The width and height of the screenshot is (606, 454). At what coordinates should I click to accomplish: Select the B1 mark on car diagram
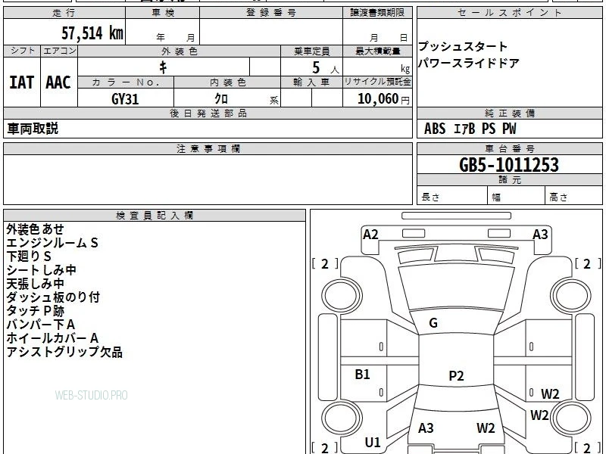pos(362,374)
